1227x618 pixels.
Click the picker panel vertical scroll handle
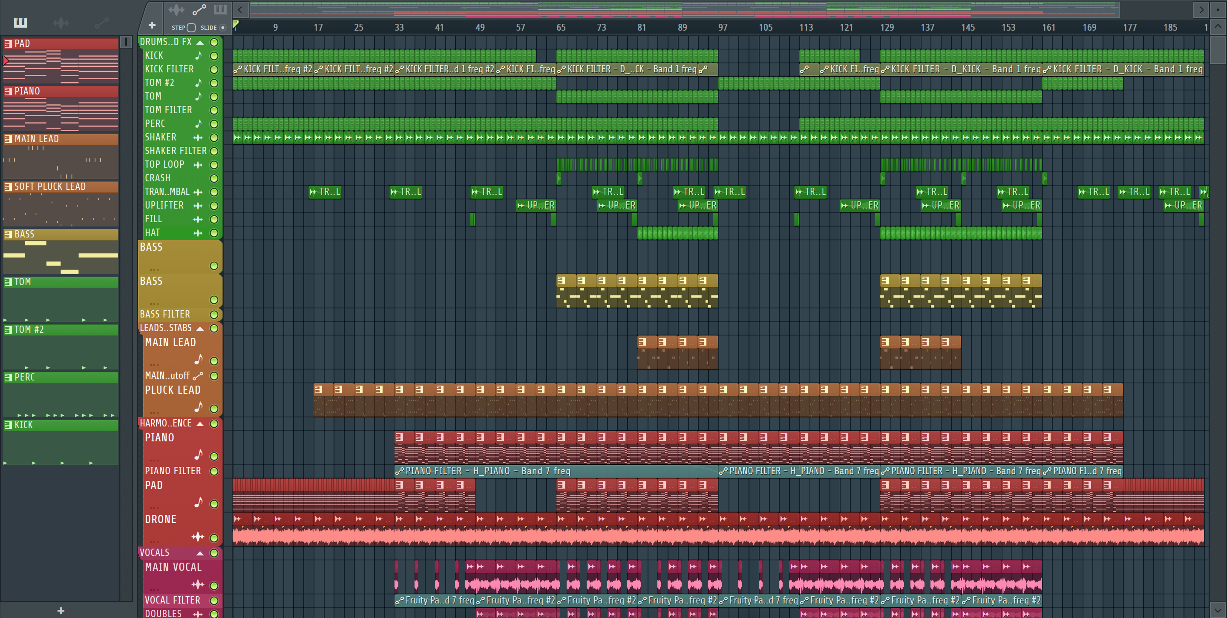tap(126, 42)
